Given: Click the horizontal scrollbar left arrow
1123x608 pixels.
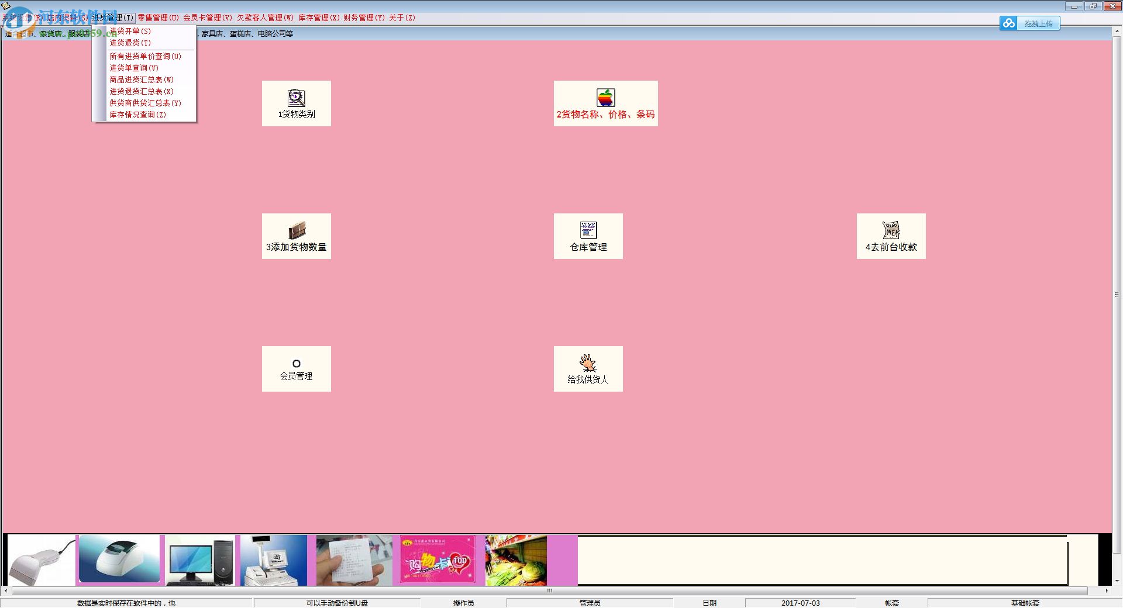Looking at the screenshot, I should click(x=6, y=591).
